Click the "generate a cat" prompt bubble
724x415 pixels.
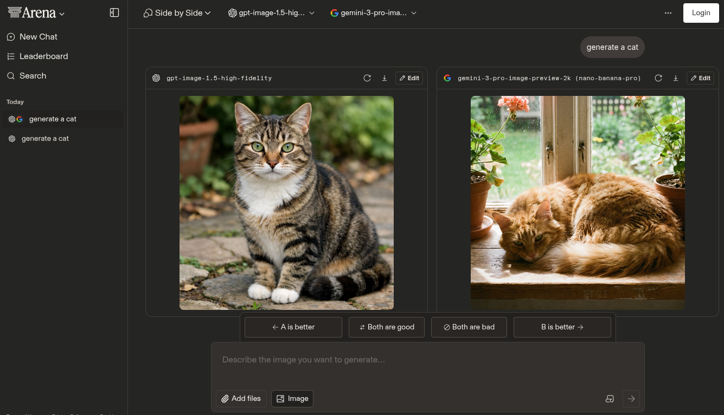612,47
